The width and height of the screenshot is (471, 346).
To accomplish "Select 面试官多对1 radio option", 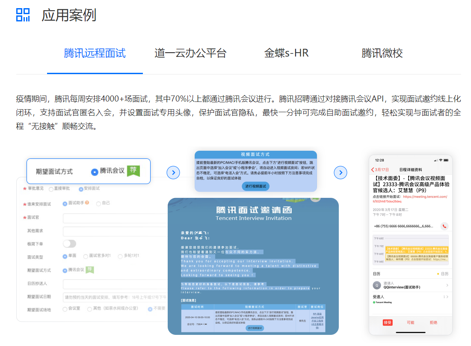I will tap(86, 257).
